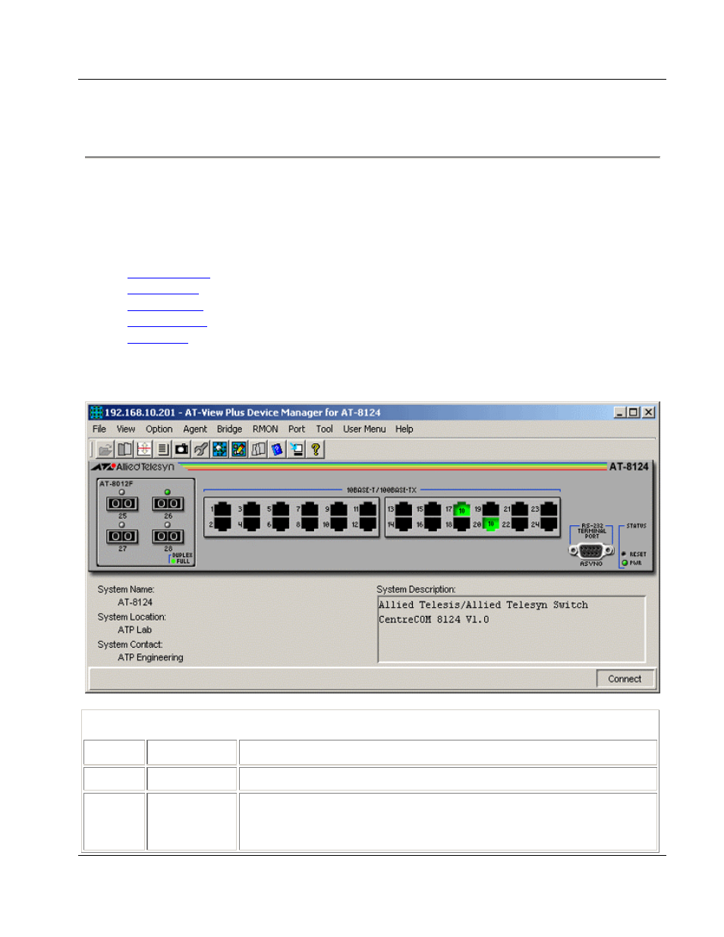Select fiber port 26 on AT-8012F module

pos(168,504)
